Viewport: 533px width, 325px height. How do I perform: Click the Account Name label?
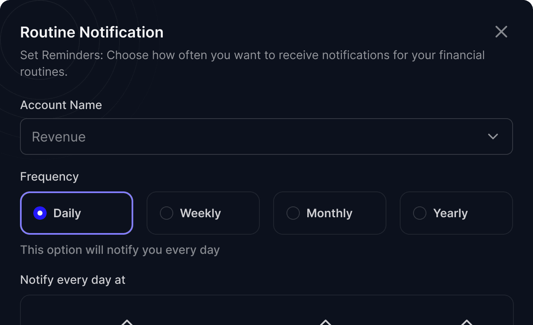[61, 105]
